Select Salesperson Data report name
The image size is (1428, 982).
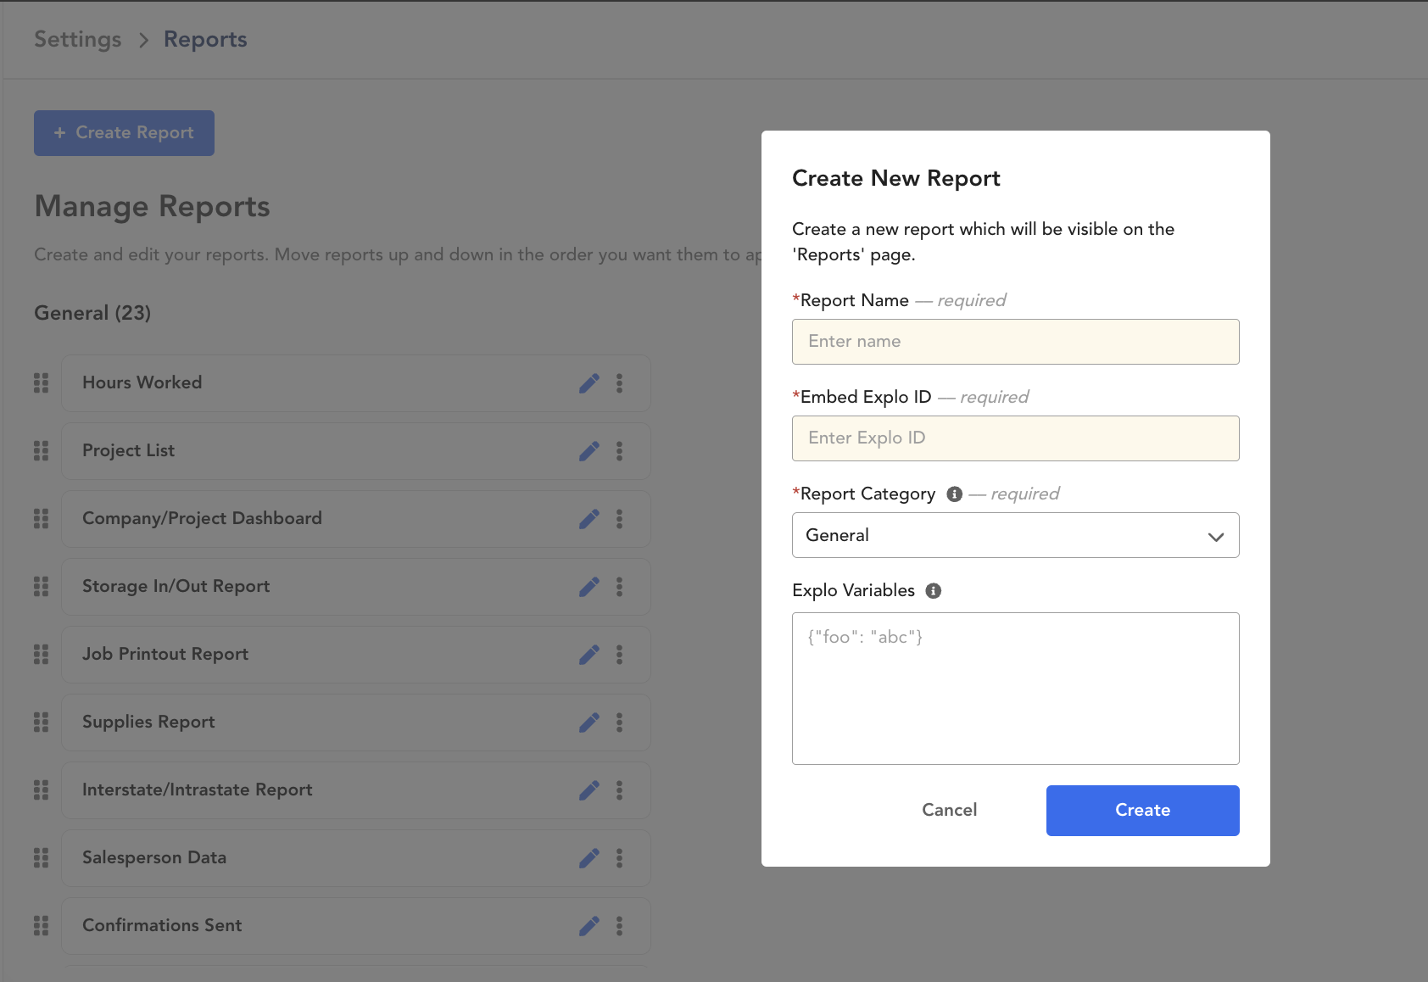[x=154, y=857]
